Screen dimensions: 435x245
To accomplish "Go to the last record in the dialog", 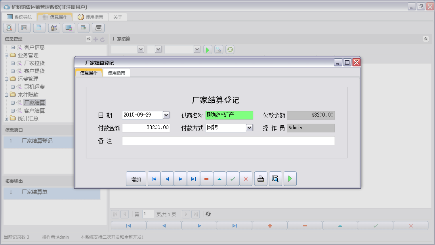I will pos(193,179).
